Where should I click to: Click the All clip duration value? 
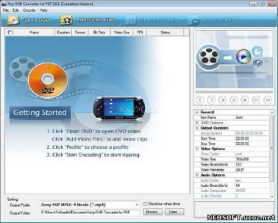pyautogui.click(x=252, y=133)
